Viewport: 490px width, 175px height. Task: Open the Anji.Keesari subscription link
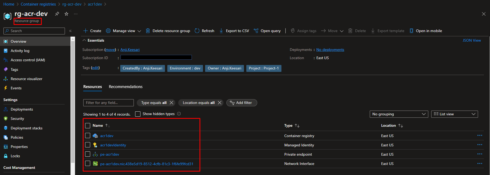pos(130,50)
